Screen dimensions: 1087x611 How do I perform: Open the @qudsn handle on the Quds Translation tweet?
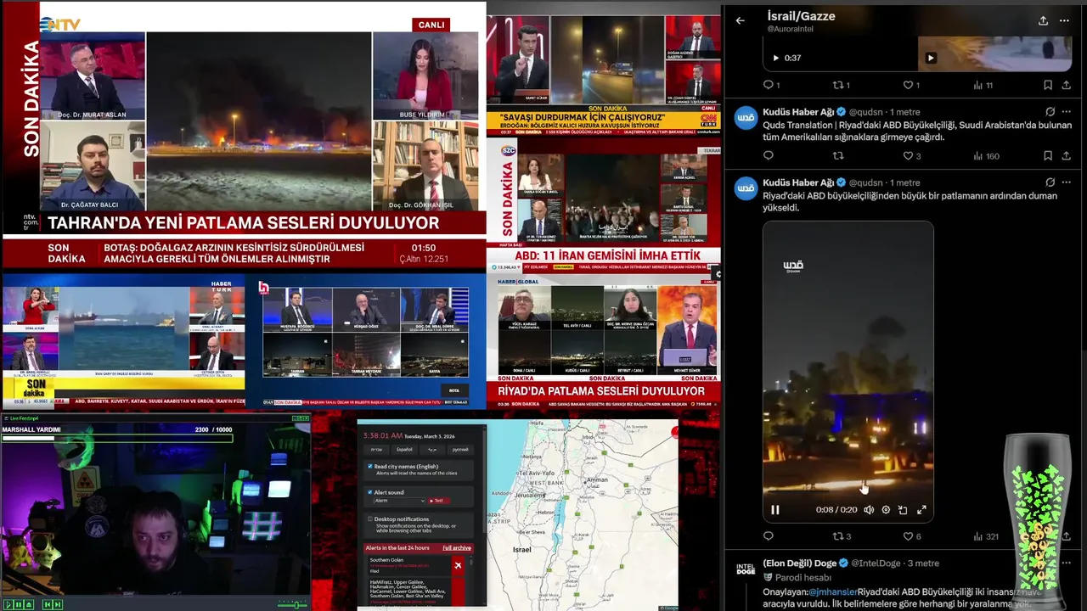click(x=866, y=112)
